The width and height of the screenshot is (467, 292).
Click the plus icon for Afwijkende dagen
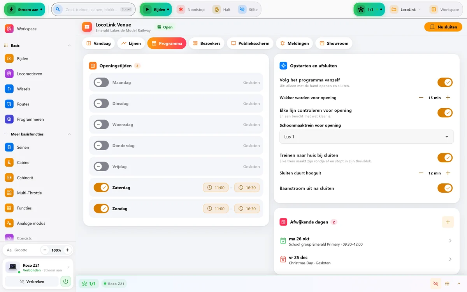(x=448, y=222)
